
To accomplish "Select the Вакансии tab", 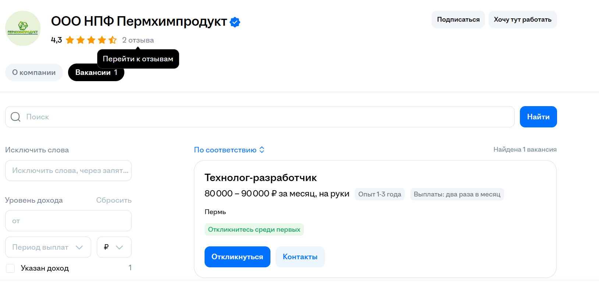I will point(96,73).
